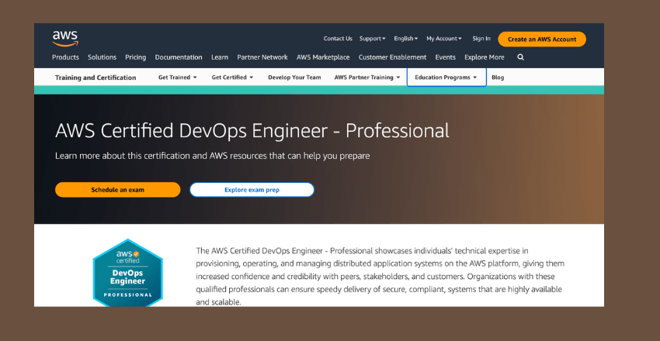The image size is (660, 341).
Task: Open the search magnifier icon
Action: pyautogui.click(x=521, y=57)
